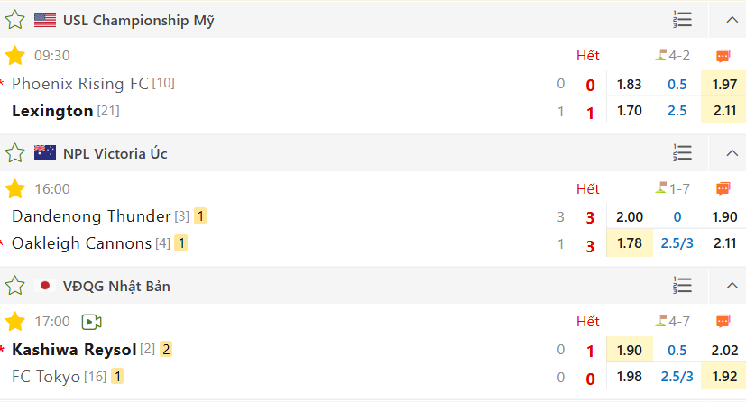Select highlighted 1.78 odds for Oakleigh Cannons
746x402 pixels.
point(630,242)
